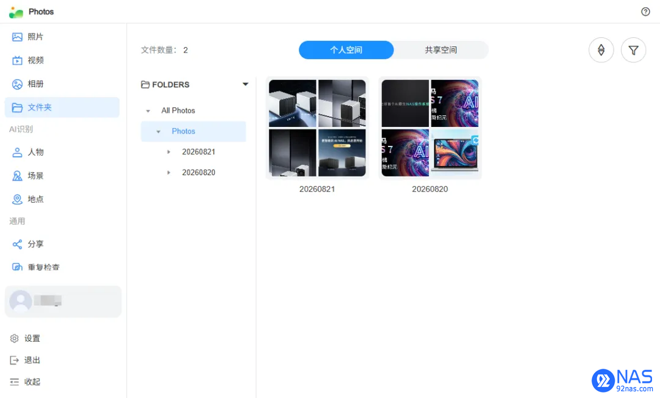Expand the 20260821 tree node arrow
Screen dimensions: 660x398
click(x=169, y=152)
